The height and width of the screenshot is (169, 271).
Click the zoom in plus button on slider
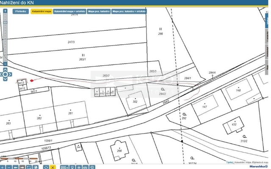click(x=5, y=11)
